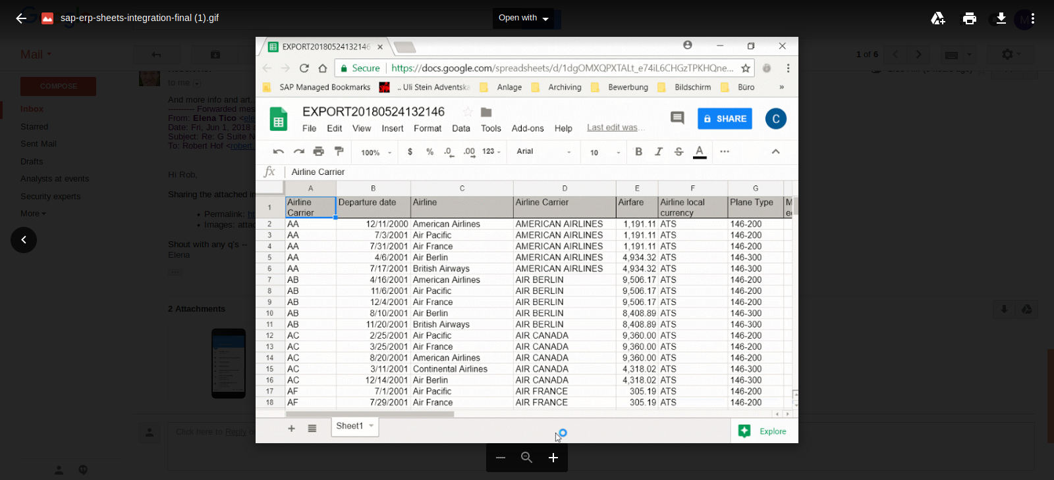Viewport: 1054px width, 480px height.
Task: Close the image preview with the back arrow
Action: 21,18
